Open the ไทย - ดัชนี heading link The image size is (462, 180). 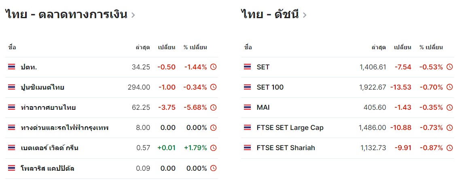270,15
